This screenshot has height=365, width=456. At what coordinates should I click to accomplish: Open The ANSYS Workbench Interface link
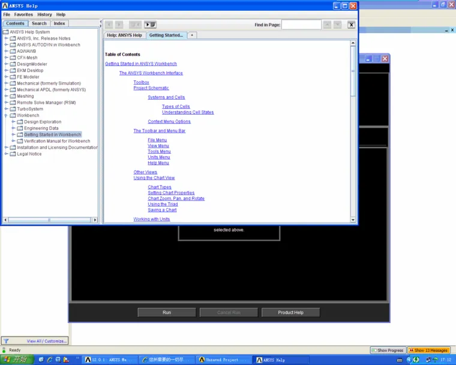click(151, 73)
